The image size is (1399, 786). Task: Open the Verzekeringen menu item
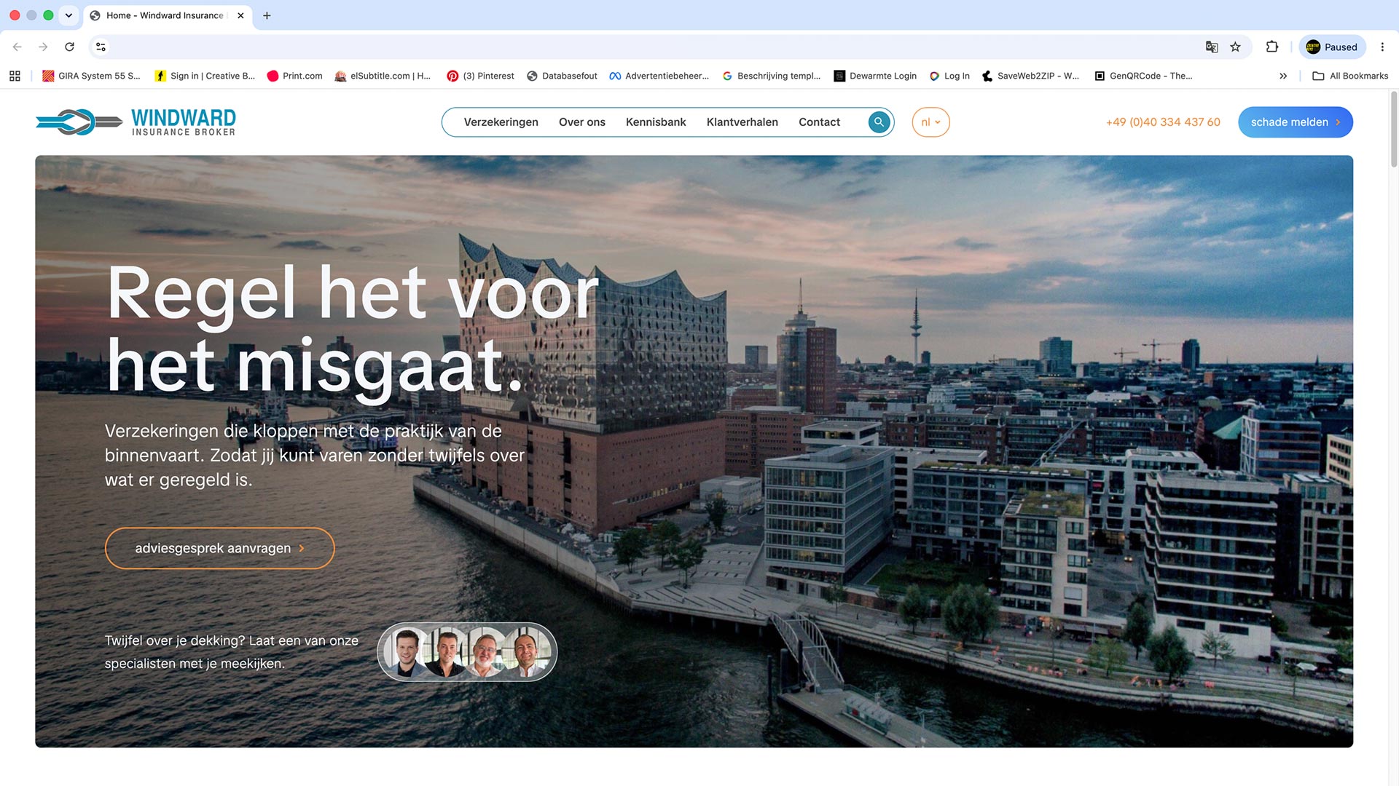(501, 122)
